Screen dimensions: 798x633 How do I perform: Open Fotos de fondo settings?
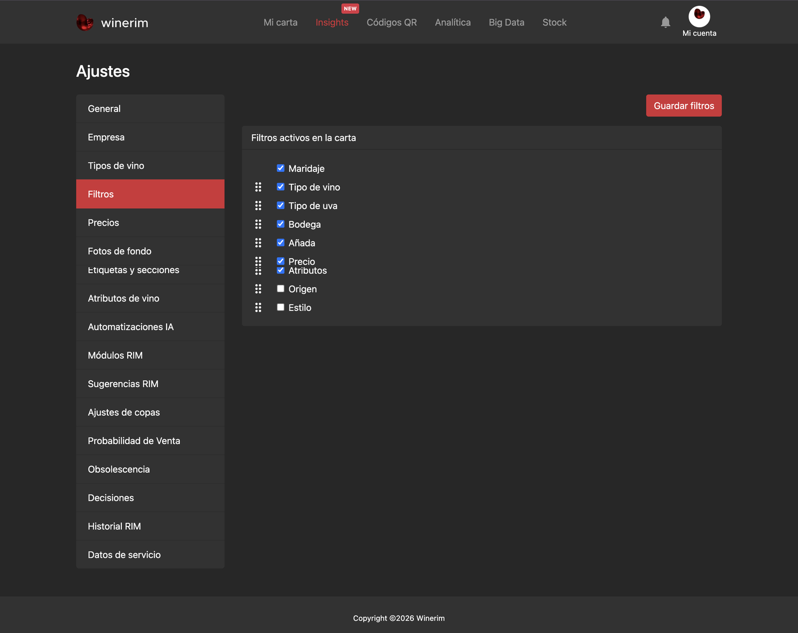coord(150,251)
